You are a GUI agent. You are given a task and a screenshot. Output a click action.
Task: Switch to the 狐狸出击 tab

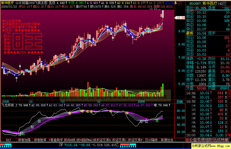click(167, 140)
